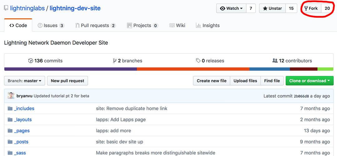Switch to the Issues tab
The image size is (337, 156).
(51, 26)
